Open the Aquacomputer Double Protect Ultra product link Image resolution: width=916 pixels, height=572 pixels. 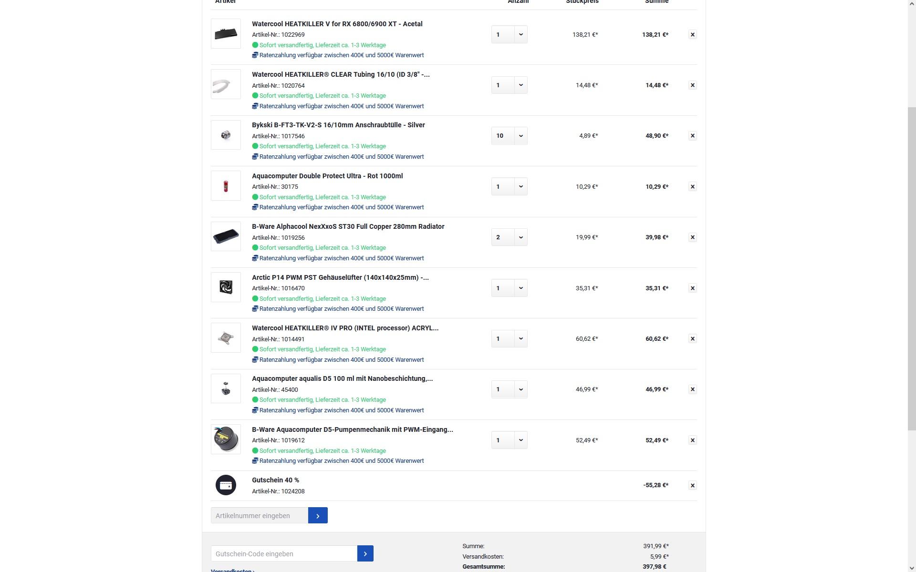coord(327,176)
